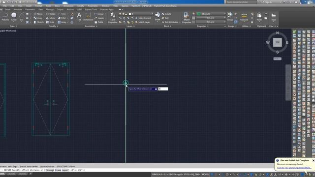This screenshot has height=177, width=315.
Task: Expand the Layers panel
Action: 130,26
